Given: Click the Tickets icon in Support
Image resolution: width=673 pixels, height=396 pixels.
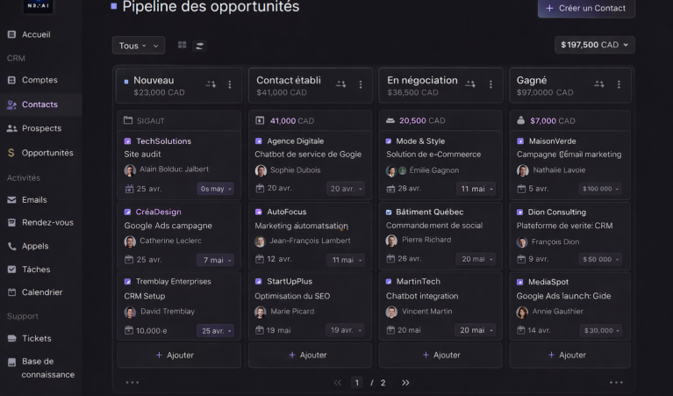Looking at the screenshot, I should click(12, 338).
